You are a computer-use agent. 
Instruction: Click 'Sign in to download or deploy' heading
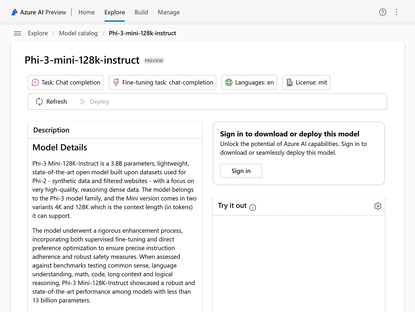(290, 134)
